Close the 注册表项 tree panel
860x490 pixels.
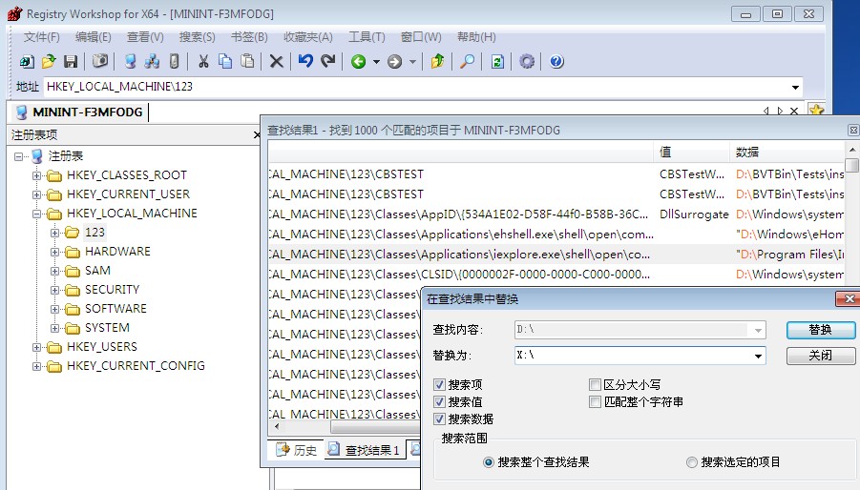click(256, 134)
